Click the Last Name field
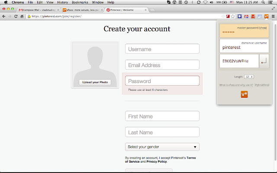The height and width of the screenshot is (173, 277). [162, 132]
